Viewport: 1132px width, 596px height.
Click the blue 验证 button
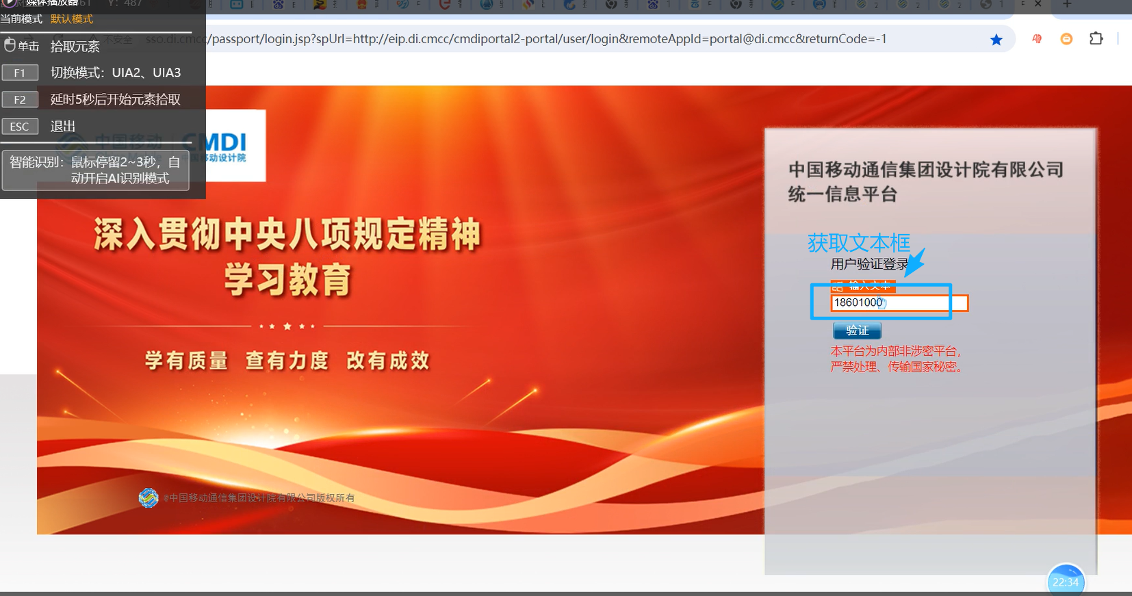coord(857,331)
